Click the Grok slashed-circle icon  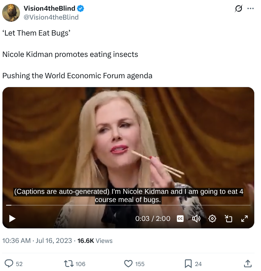[x=238, y=9]
